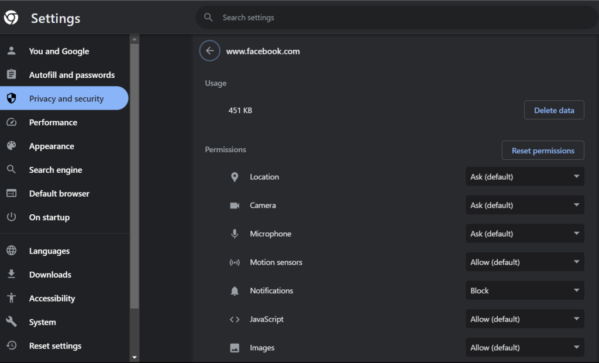Click the Downloads arrow icon
The height and width of the screenshot is (363, 599).
(x=12, y=274)
